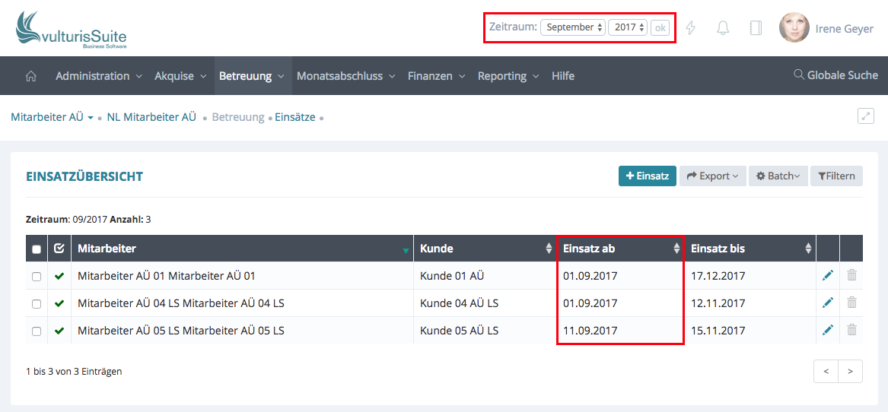Screen dimensions: 888x412
Task: Open the month dropdown showing September
Action: pyautogui.click(x=573, y=27)
